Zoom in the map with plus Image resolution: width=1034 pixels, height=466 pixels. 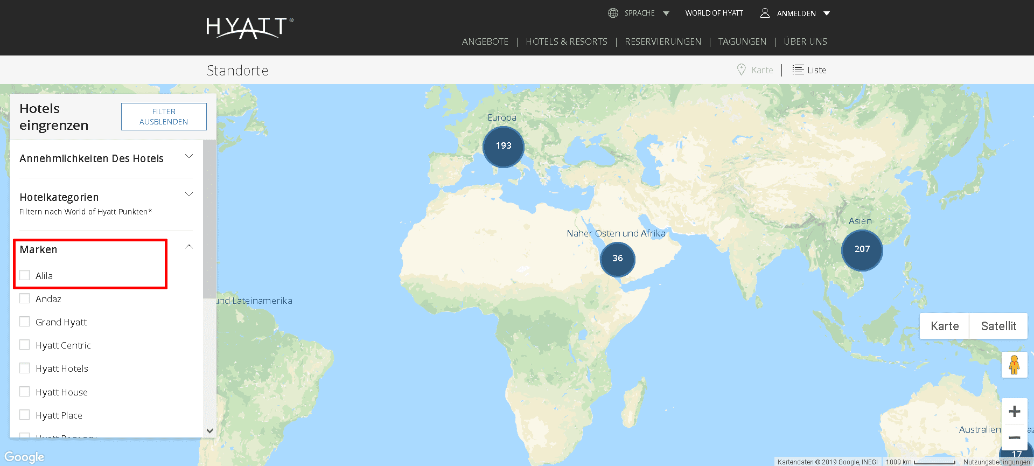point(1014,412)
